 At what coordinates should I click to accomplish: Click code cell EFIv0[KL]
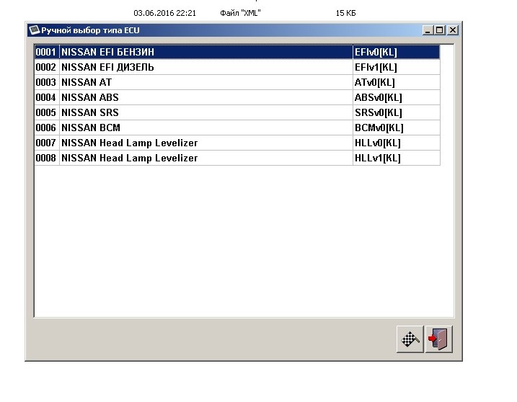pyautogui.click(x=397, y=52)
